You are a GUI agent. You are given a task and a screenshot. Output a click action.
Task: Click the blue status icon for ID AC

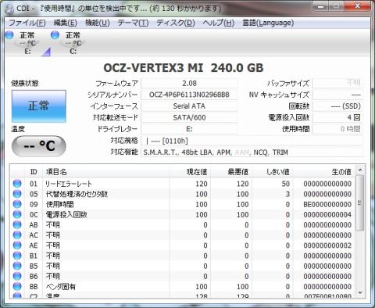pos(17,235)
